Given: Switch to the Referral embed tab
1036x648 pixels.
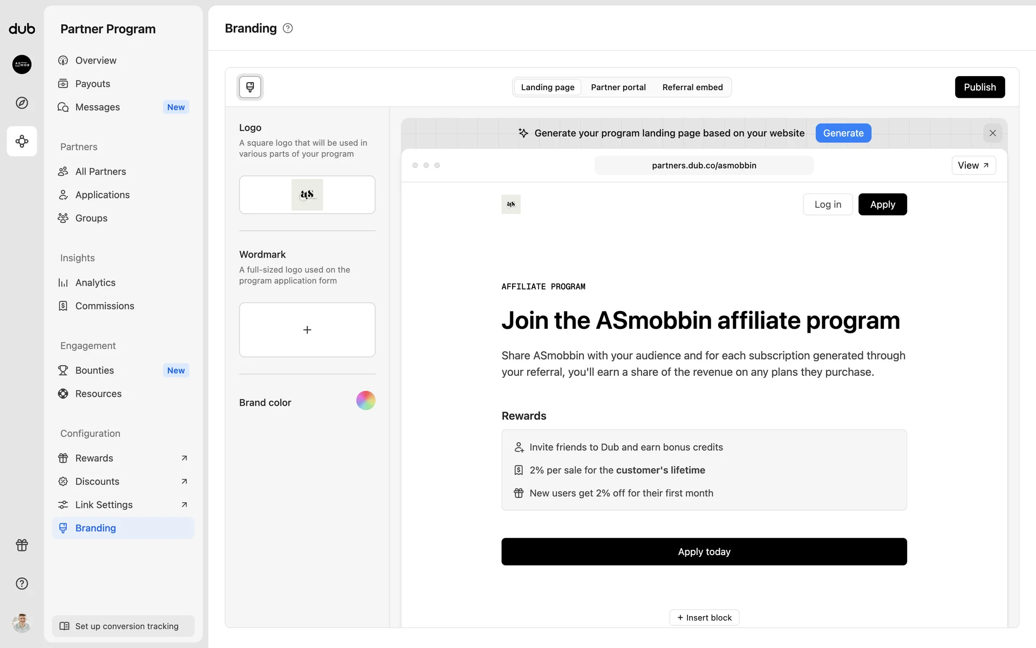Looking at the screenshot, I should 692,87.
